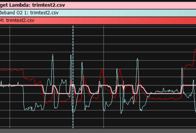This screenshot has height=133, width=196.
Task: Click the leftmost vertical grid line
Action: coord(10,56)
